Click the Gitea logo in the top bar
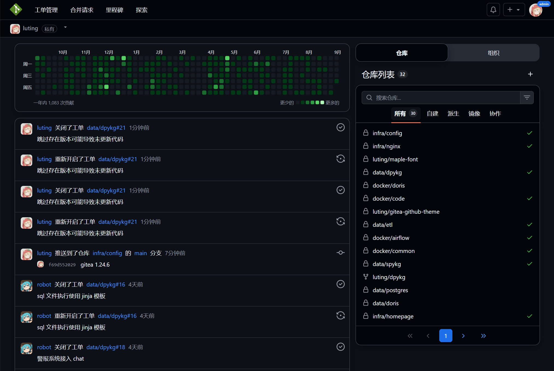The width and height of the screenshot is (554, 371). coord(16,10)
